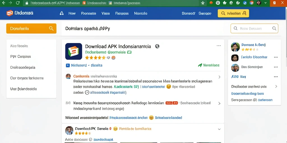Click the browser forward arrow
The width and height of the screenshot is (287, 143).
click(10, 3)
